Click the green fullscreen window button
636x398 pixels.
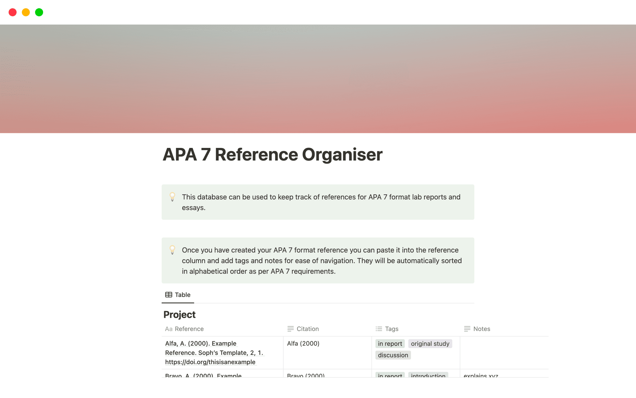[x=39, y=12]
